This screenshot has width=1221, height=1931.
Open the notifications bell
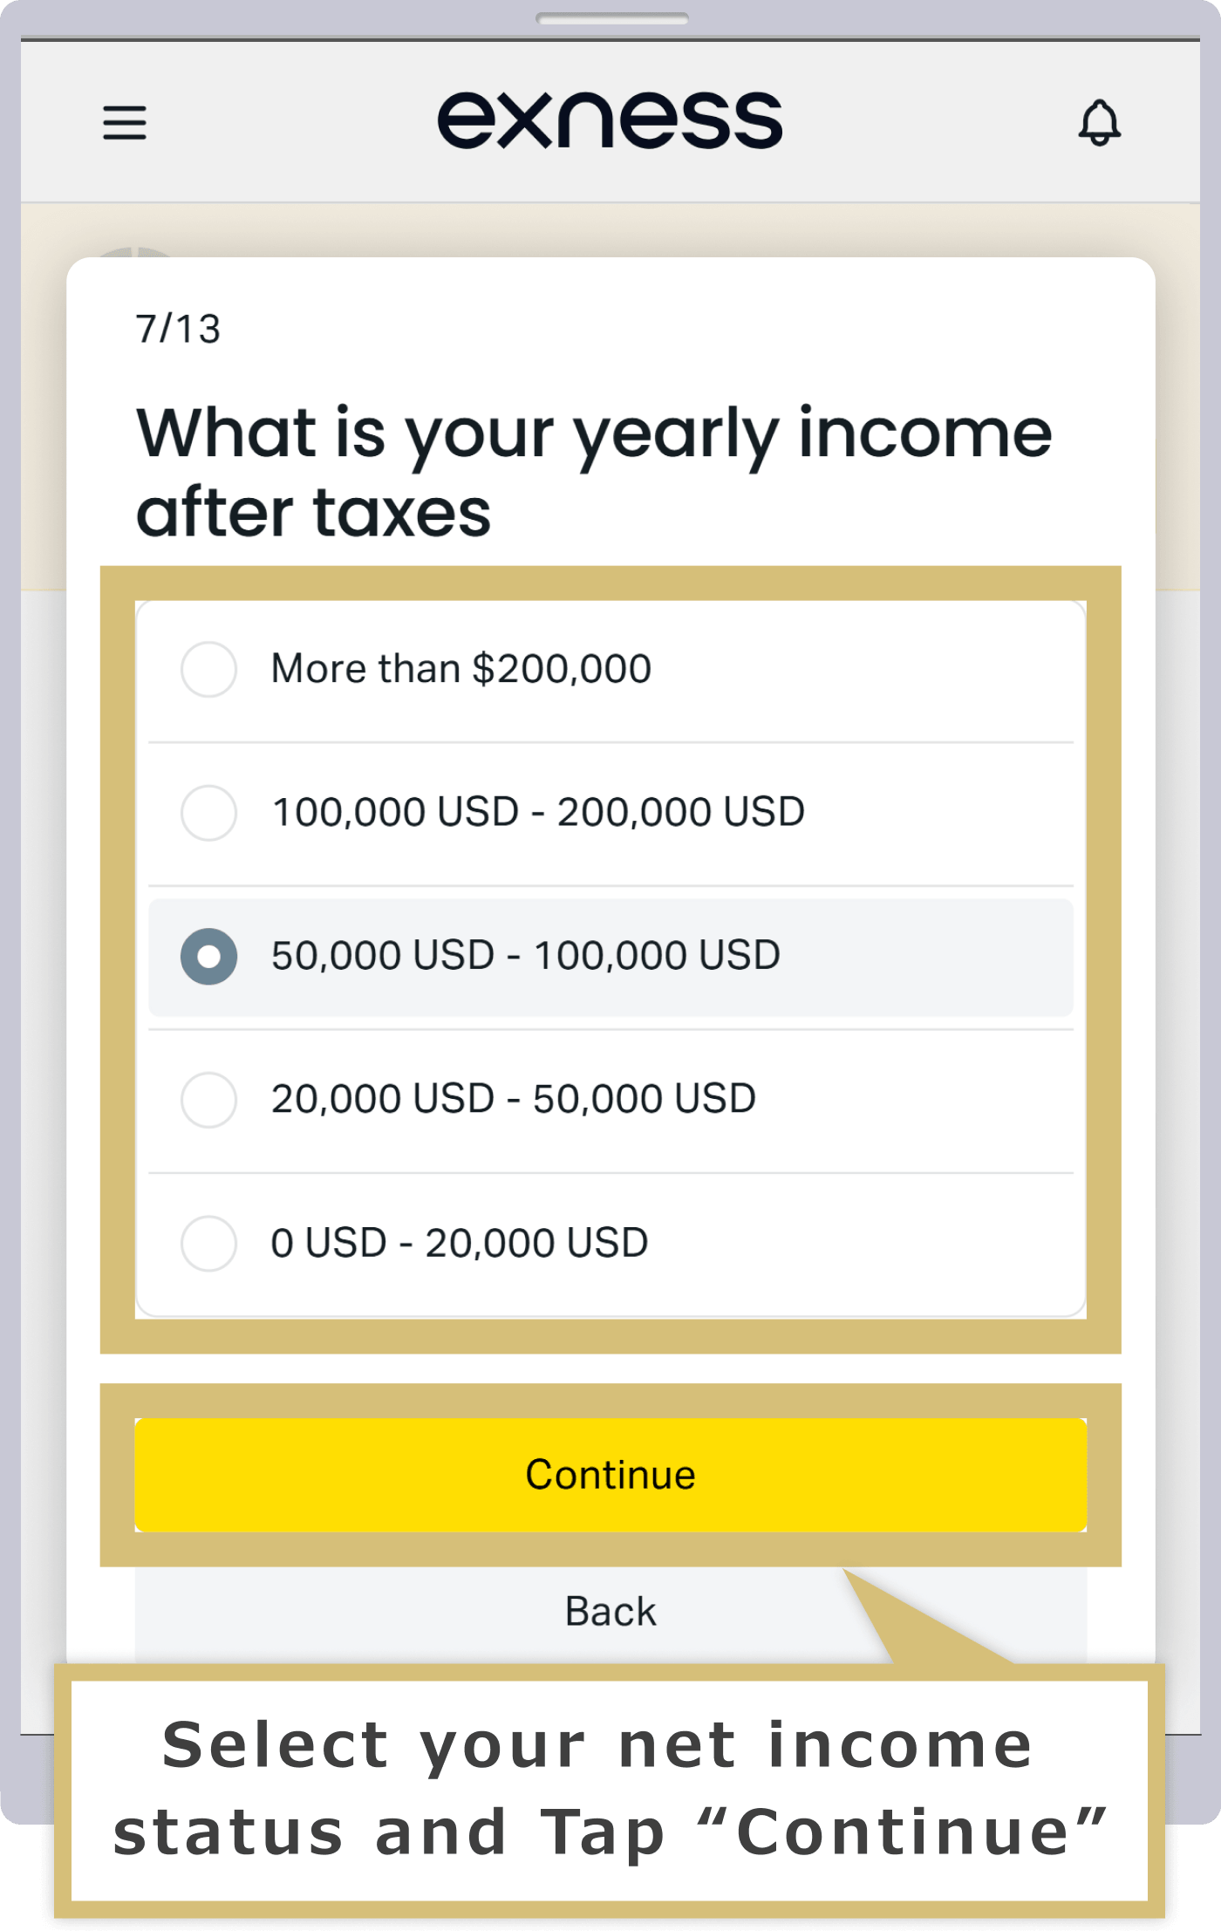point(1099,122)
